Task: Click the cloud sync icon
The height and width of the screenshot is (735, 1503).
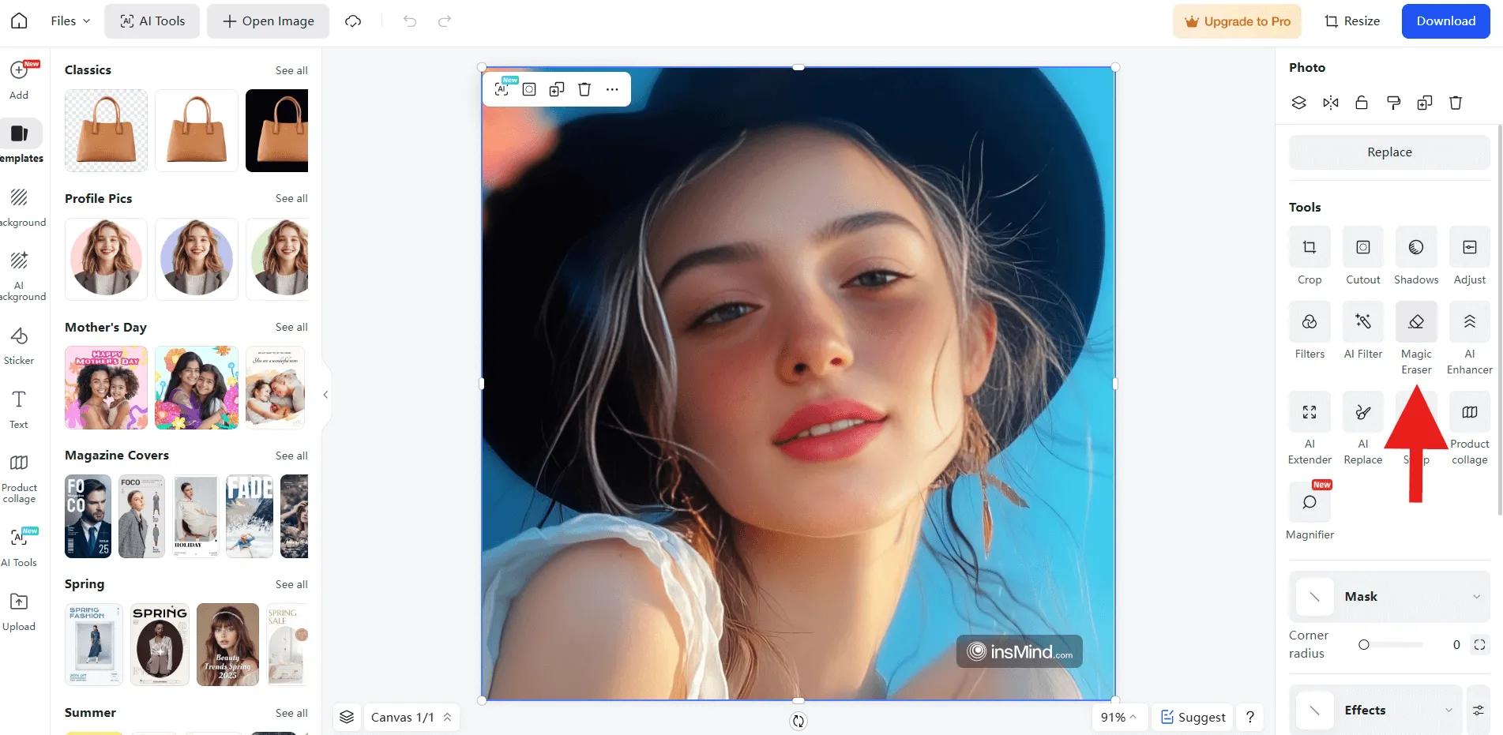Action: [x=353, y=21]
